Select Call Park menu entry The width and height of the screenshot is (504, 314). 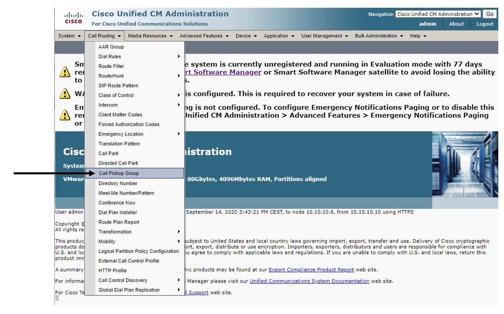[x=134, y=154]
